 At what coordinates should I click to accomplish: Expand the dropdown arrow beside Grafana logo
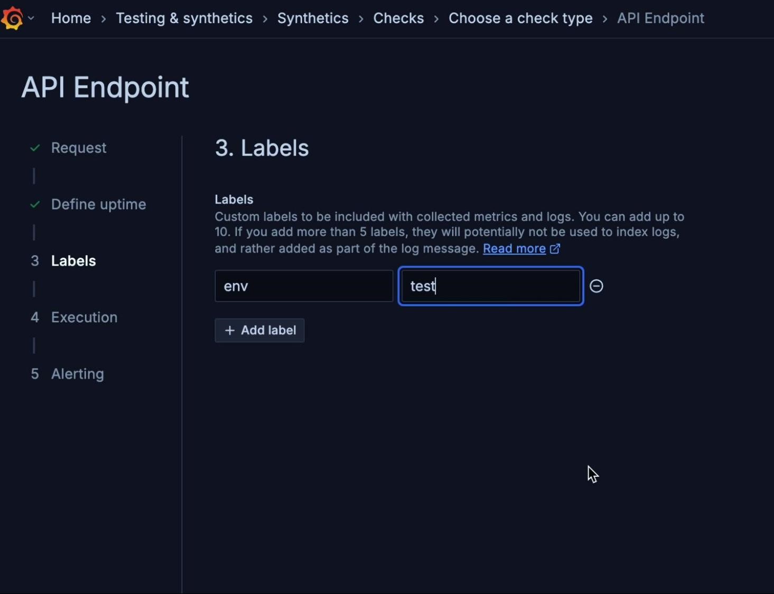[x=31, y=18]
